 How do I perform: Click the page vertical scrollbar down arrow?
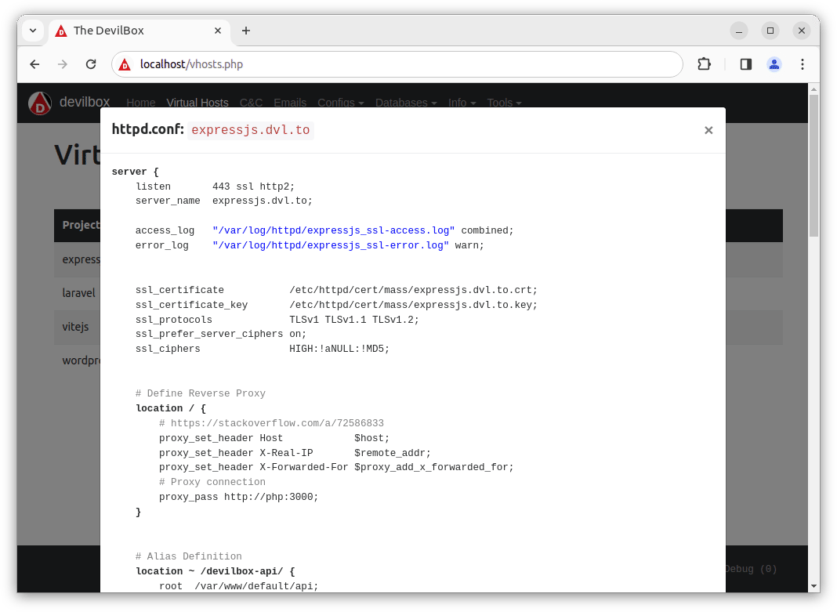[x=813, y=585]
